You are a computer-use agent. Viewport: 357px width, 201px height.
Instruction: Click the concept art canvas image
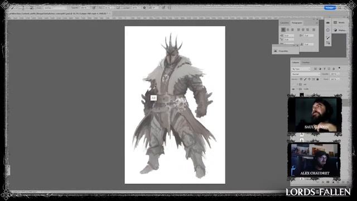click(x=175, y=105)
